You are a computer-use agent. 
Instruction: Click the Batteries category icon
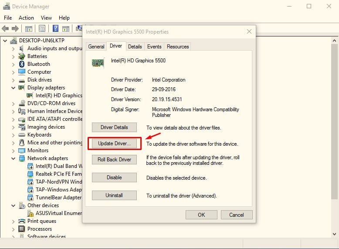click(x=22, y=56)
